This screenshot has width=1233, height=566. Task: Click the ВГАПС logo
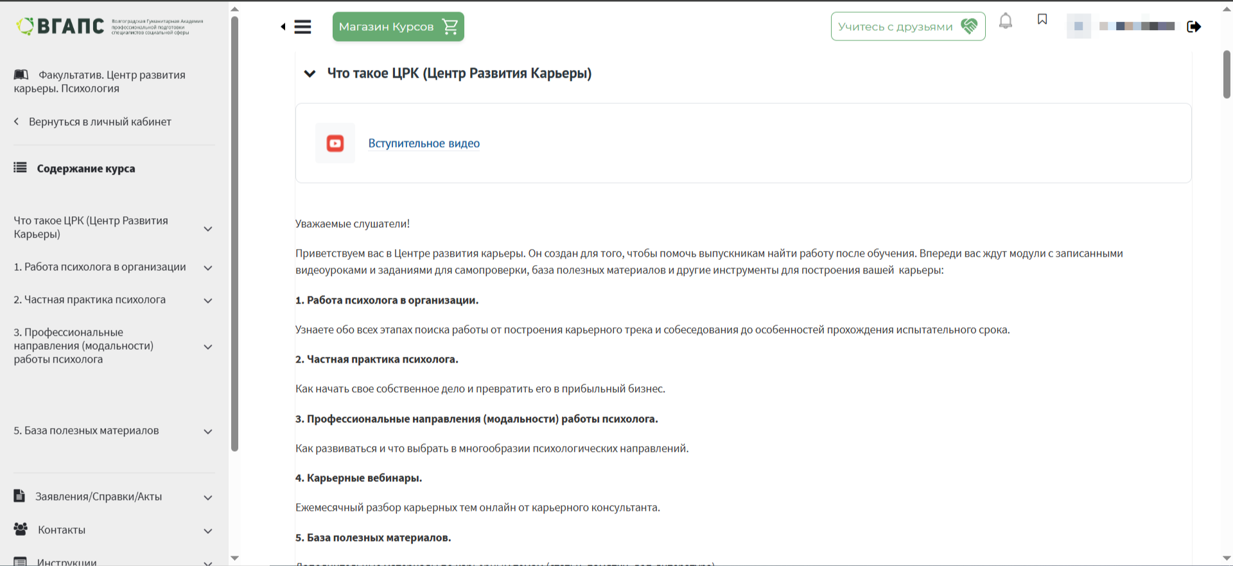coord(61,26)
